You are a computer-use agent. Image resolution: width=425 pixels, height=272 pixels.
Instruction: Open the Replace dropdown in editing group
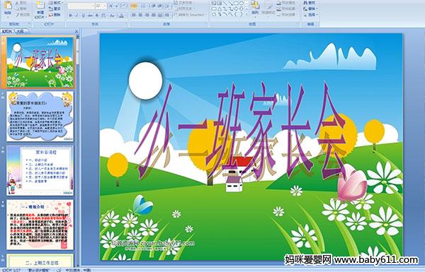click(310, 8)
